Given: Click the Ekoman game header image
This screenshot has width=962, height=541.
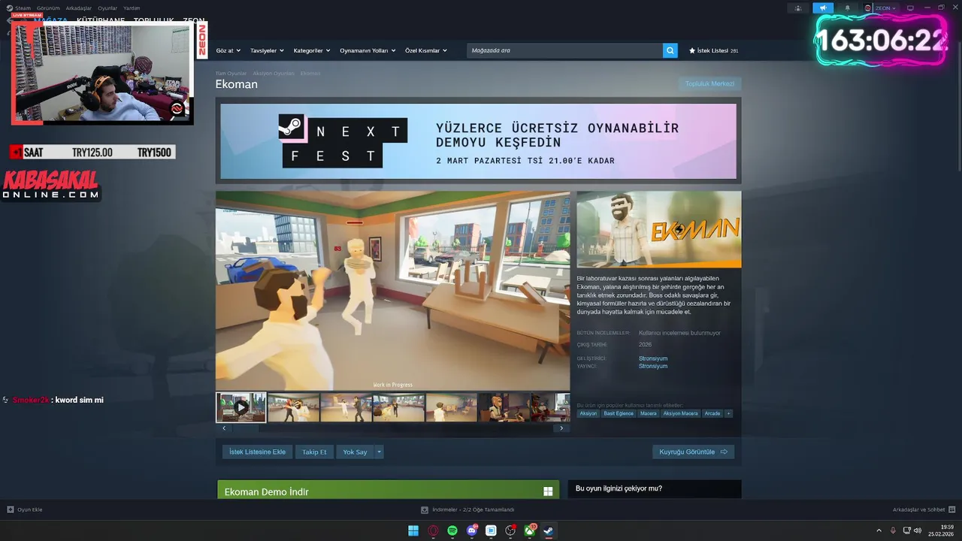Looking at the screenshot, I should pos(659,229).
